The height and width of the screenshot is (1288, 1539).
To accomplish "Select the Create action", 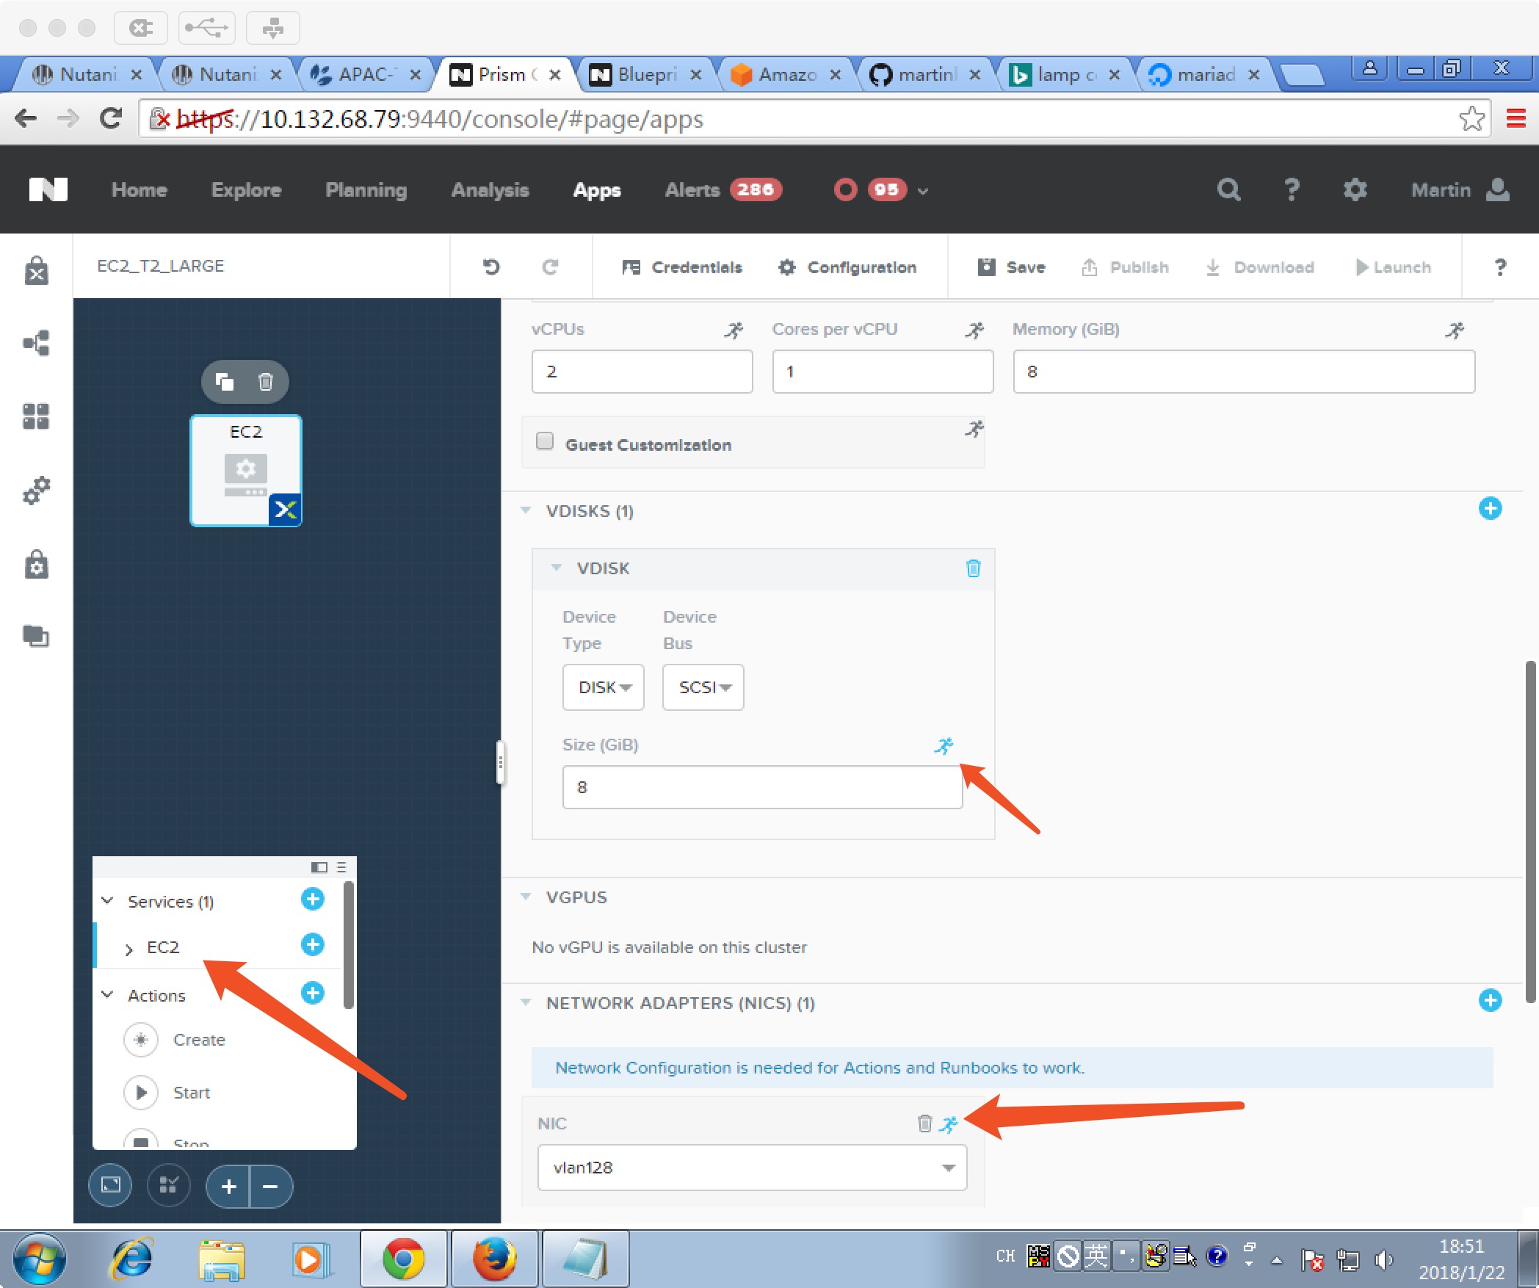I will (175, 1040).
